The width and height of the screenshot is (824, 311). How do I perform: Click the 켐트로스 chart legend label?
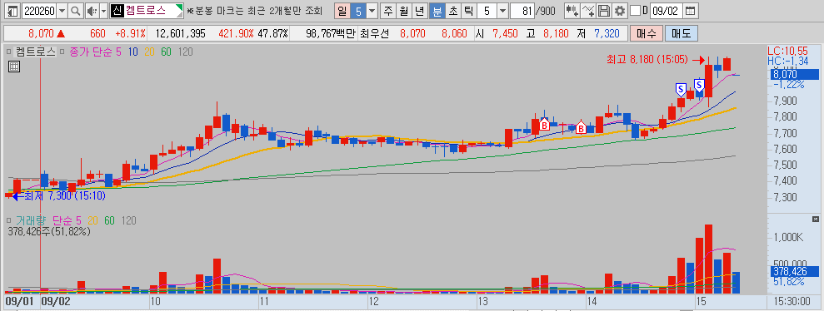pyautogui.click(x=35, y=52)
